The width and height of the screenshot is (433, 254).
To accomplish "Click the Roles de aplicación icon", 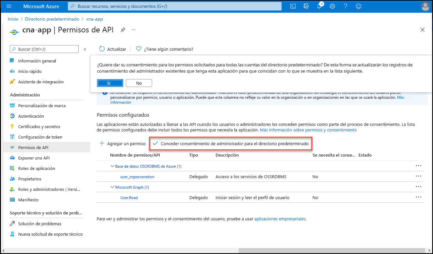I will pyautogui.click(x=12, y=168).
